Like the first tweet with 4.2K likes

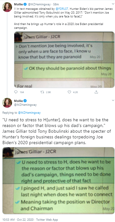pyautogui.click(x=69, y=92)
